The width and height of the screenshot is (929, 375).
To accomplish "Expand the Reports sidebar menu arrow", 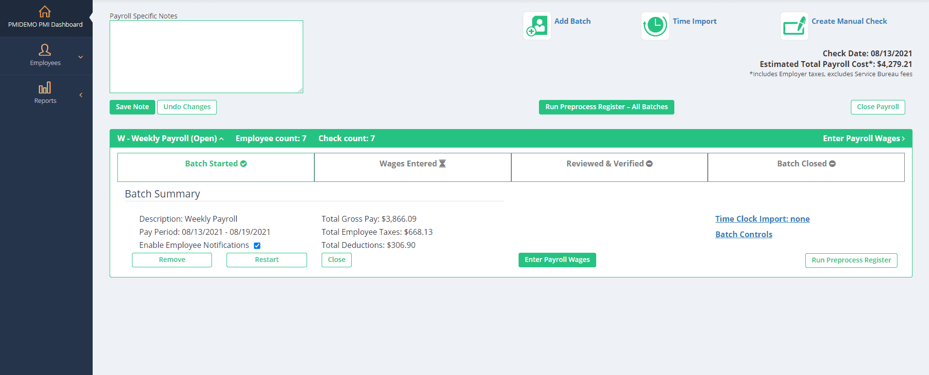I will 81,95.
